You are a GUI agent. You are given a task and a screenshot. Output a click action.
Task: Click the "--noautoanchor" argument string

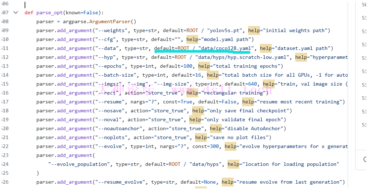(119, 128)
